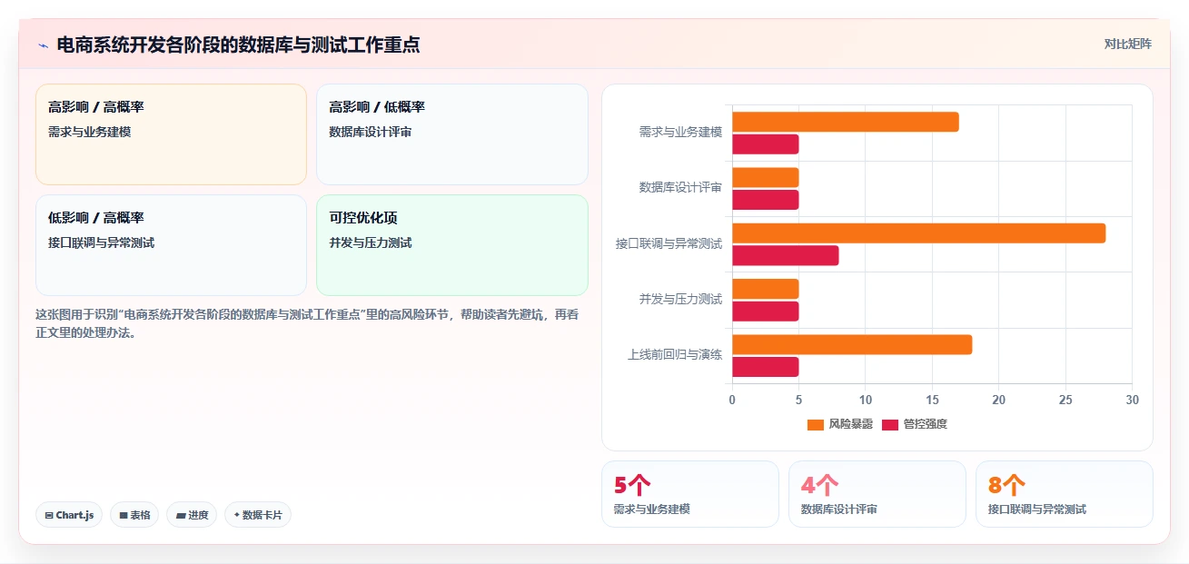Open the 低影响 / 高概率 quadrant card

click(171, 245)
